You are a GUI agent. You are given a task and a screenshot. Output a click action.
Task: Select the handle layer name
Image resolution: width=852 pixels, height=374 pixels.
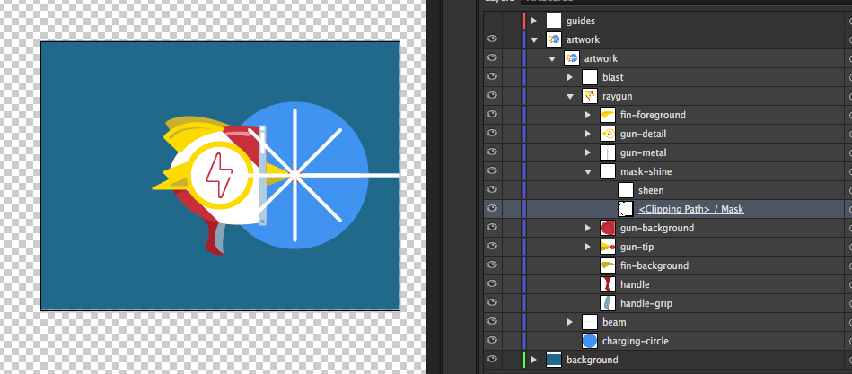[x=635, y=284]
